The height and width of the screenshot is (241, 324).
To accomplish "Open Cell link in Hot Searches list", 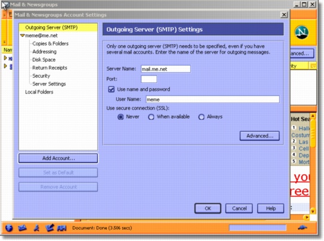I will 304,149.
